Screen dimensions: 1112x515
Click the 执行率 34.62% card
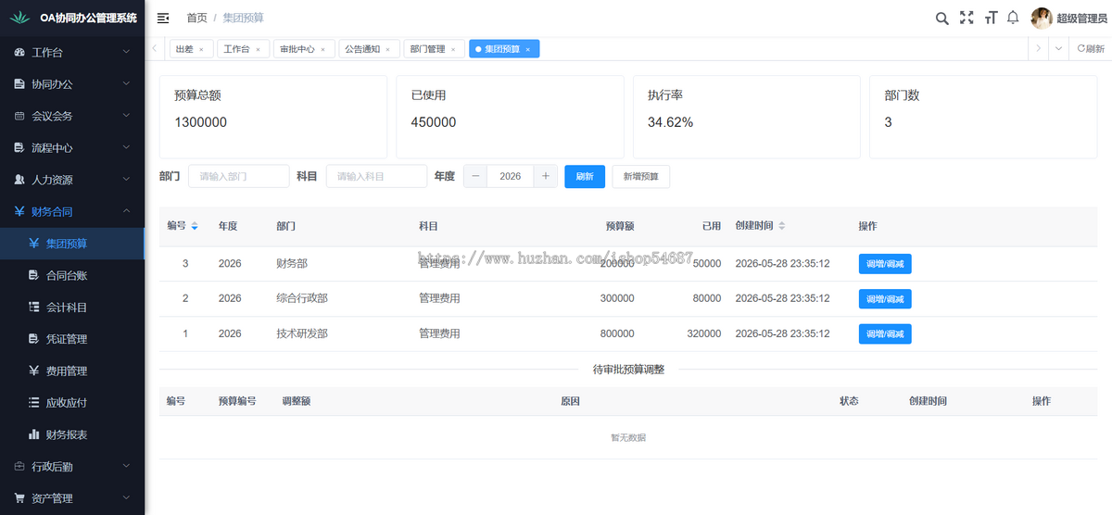(747, 117)
